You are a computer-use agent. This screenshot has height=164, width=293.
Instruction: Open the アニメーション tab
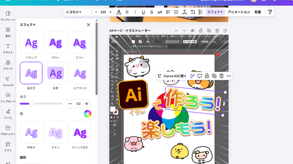coord(239,12)
